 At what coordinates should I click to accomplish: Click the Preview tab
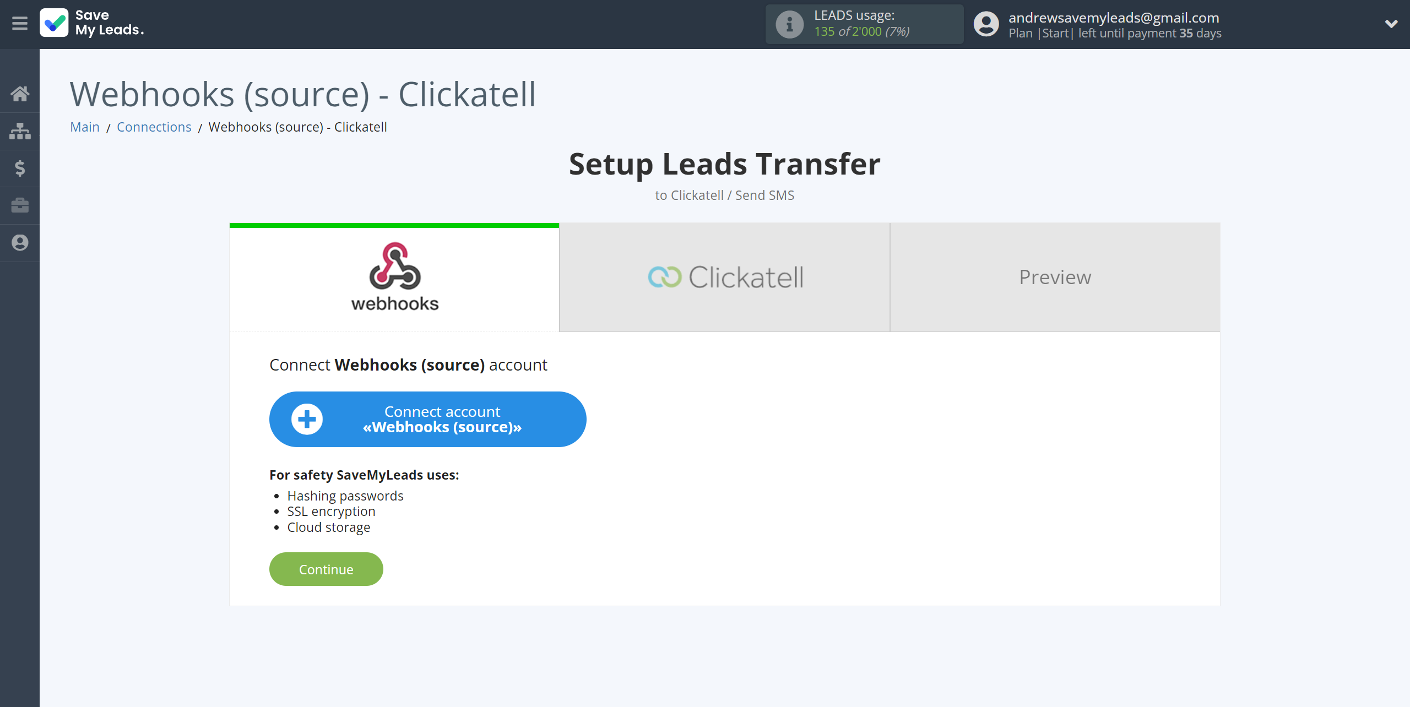pos(1055,277)
